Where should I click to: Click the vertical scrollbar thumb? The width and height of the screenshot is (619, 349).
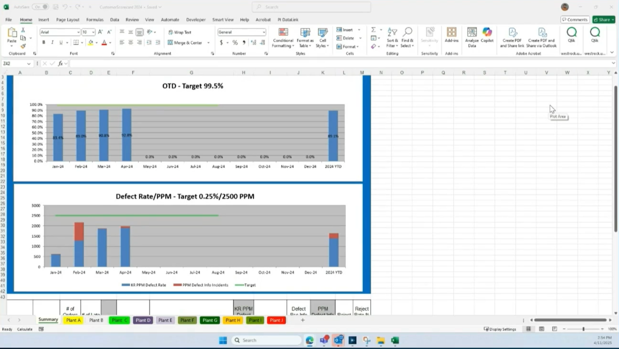pyautogui.click(x=616, y=159)
